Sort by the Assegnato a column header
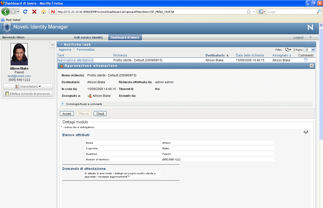323x208 pixels. point(282,55)
